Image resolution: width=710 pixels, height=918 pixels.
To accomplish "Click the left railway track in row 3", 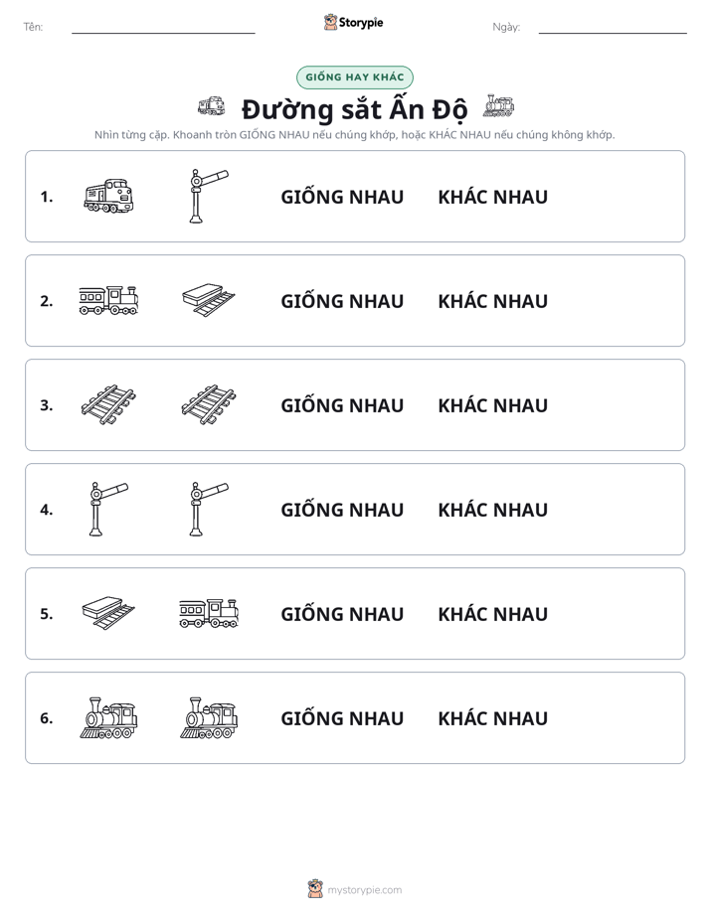I will point(108,404).
